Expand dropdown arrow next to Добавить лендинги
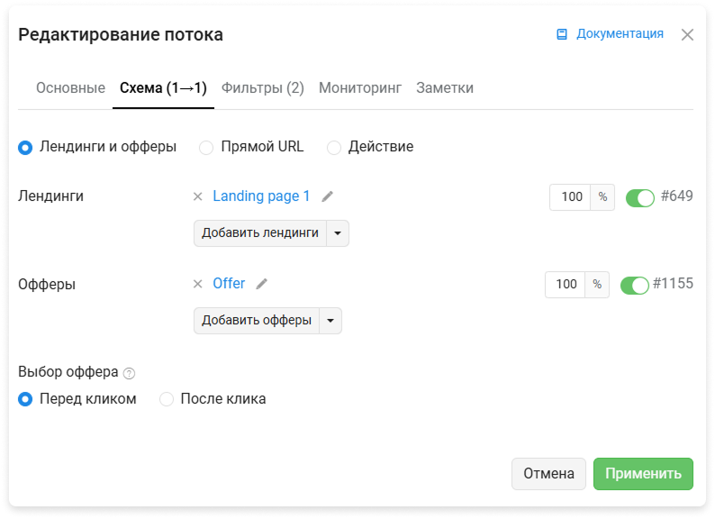The width and height of the screenshot is (715, 519). 338,233
